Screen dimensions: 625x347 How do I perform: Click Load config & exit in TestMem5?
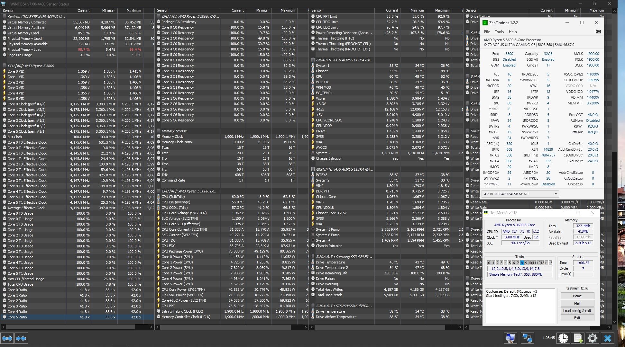(577, 311)
